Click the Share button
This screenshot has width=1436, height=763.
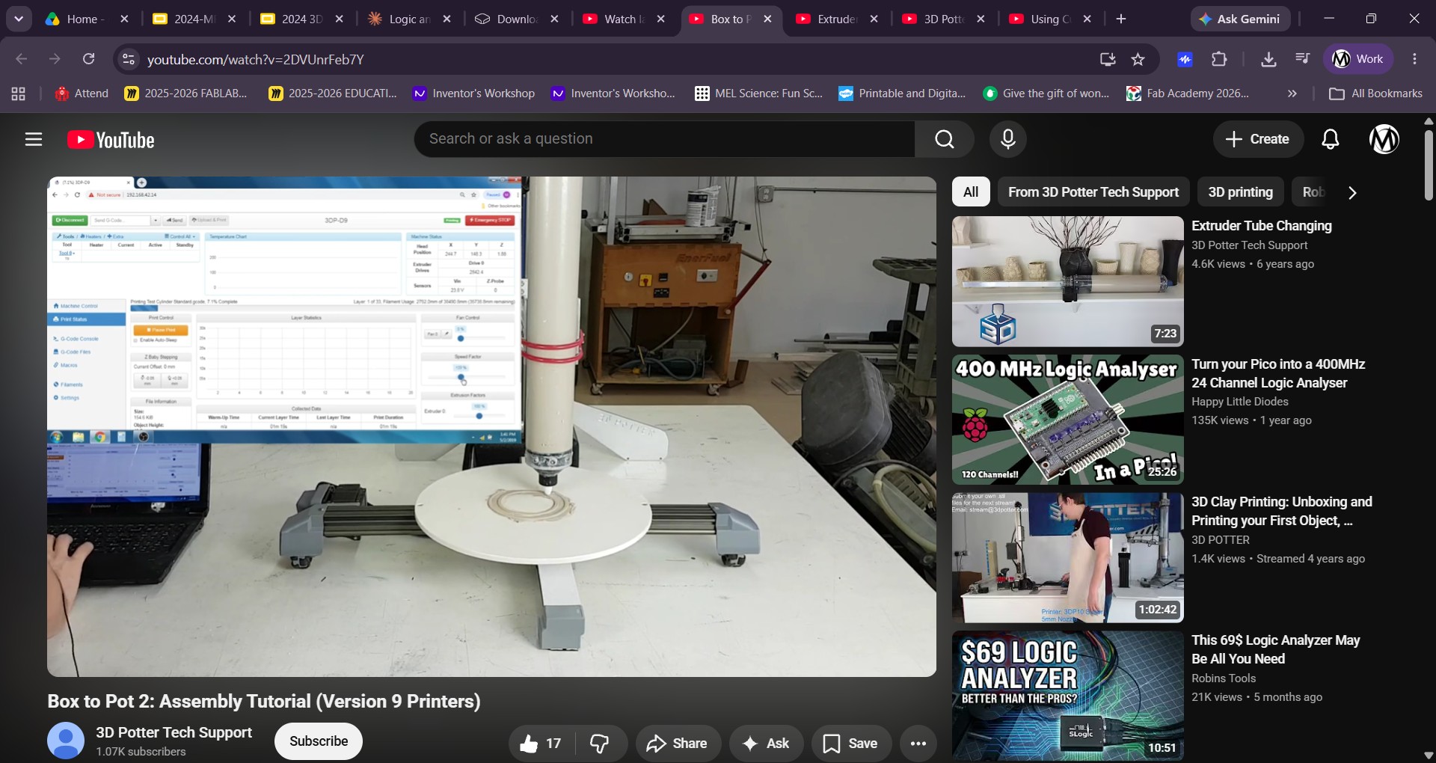[x=678, y=744]
